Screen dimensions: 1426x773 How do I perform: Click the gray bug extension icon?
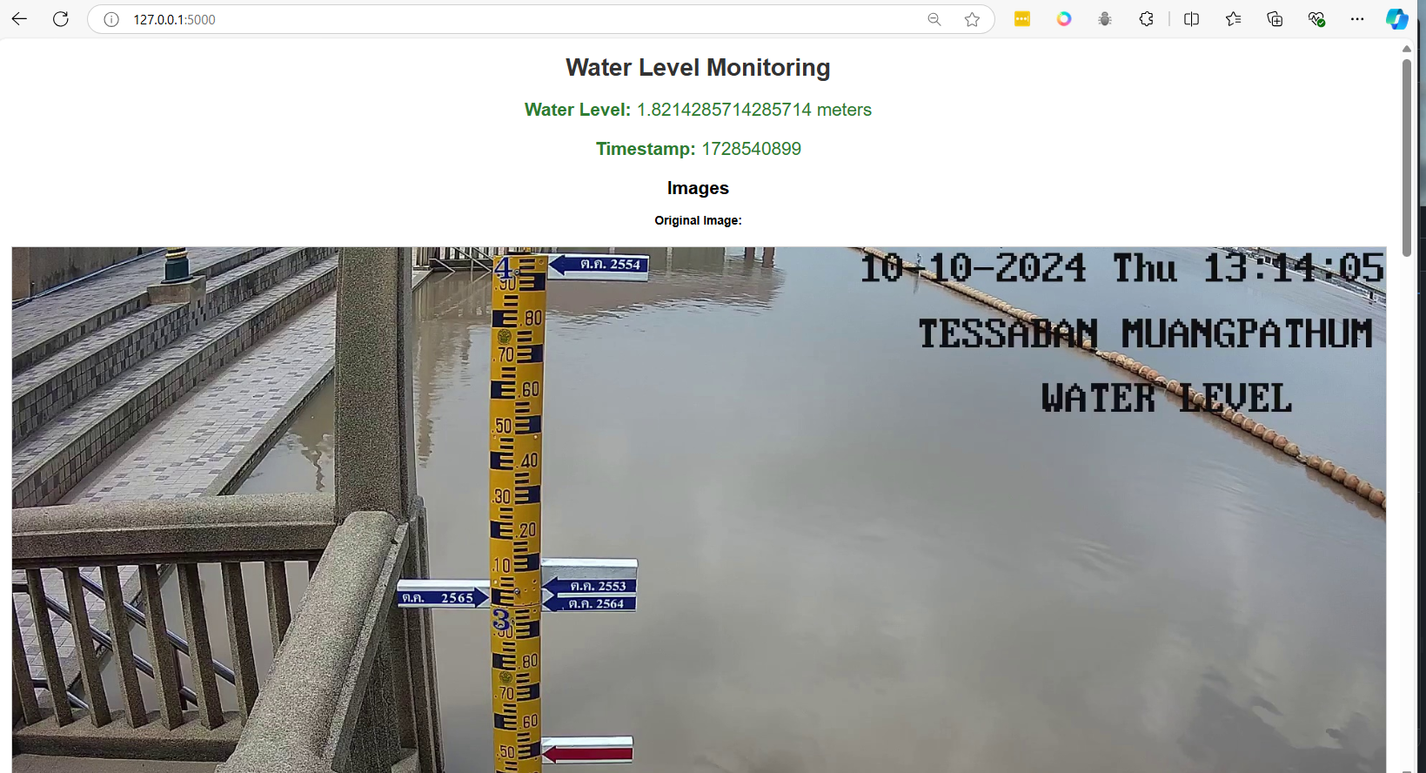pos(1105,19)
